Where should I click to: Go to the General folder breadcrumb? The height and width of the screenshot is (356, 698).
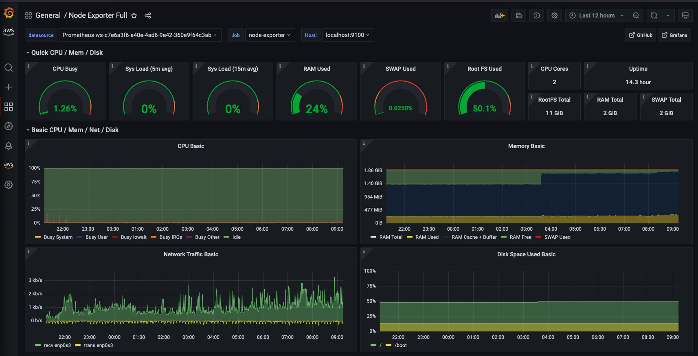click(48, 15)
